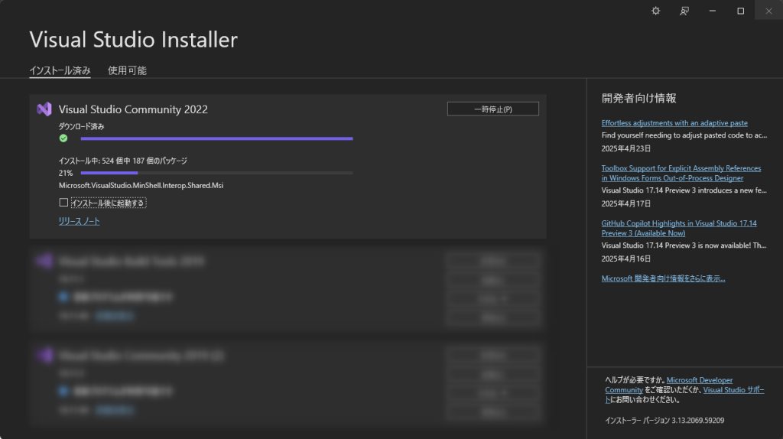Click the 2025年4月17日 date text
The width and height of the screenshot is (783, 439).
[x=625, y=203]
